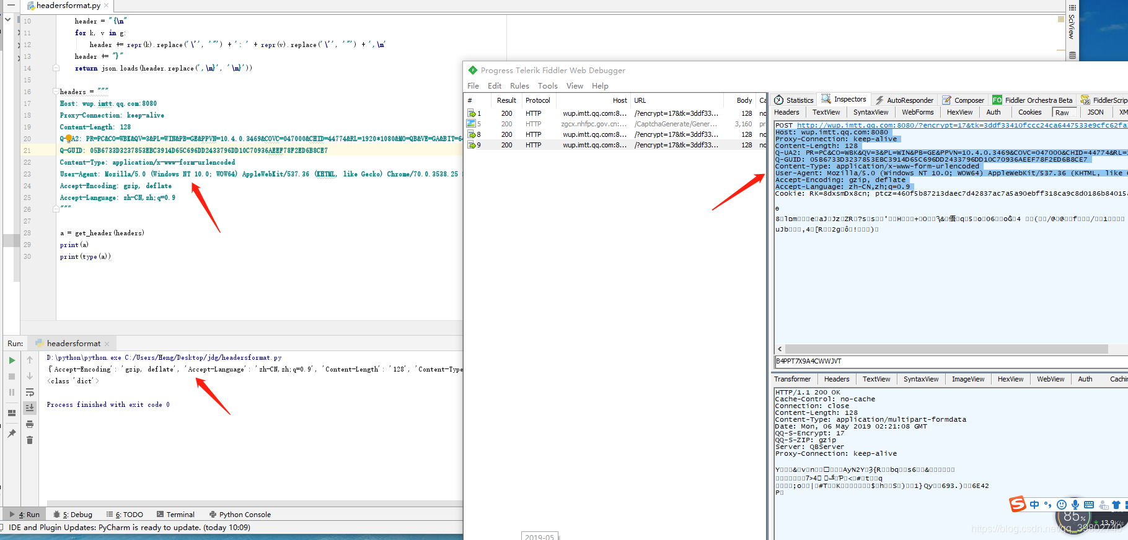This screenshot has height=540, width=1128.
Task: Click the B4PPT7X9A4CWWJVT text field
Action: click(951, 361)
